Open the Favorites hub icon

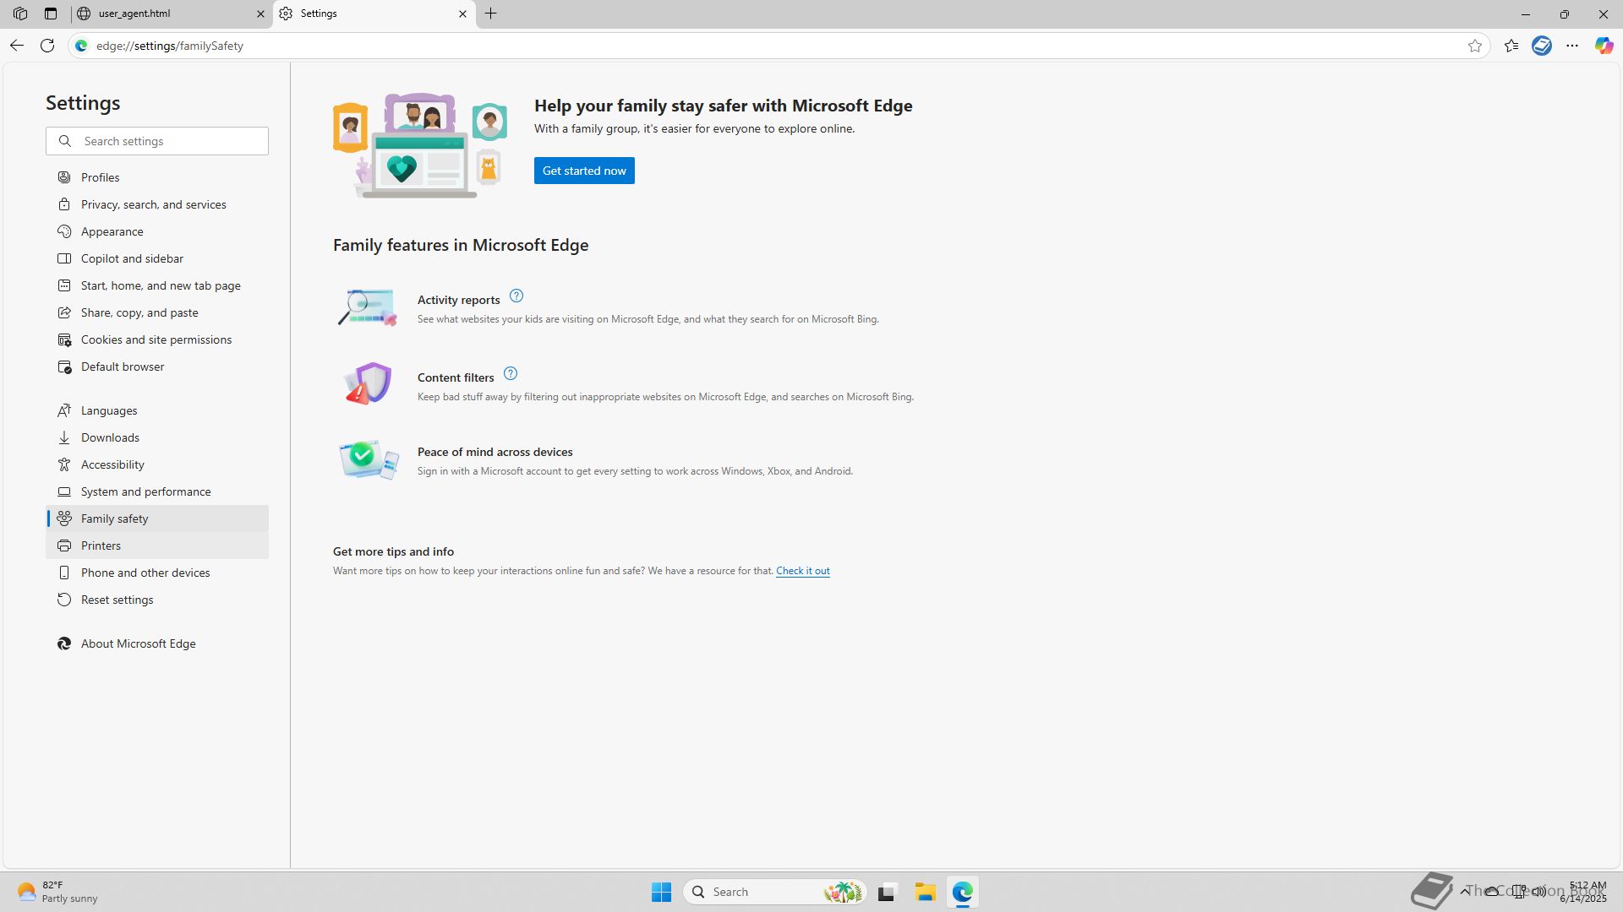pyautogui.click(x=1511, y=46)
